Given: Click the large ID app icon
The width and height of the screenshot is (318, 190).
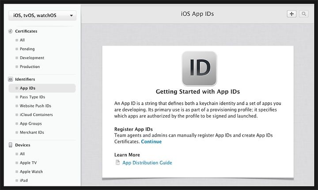Looking at the screenshot, I should pyautogui.click(x=199, y=68).
